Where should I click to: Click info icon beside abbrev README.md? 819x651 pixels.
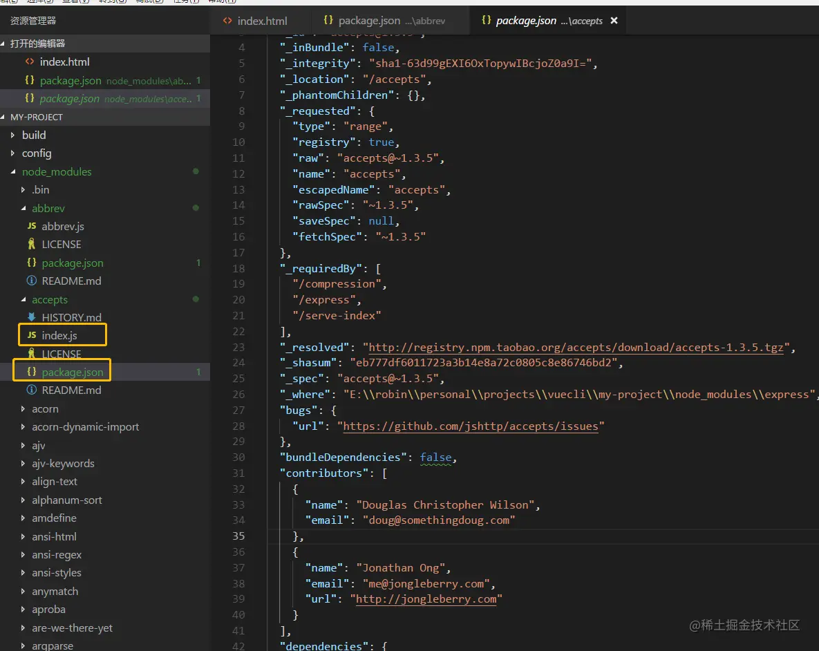pyautogui.click(x=31, y=281)
